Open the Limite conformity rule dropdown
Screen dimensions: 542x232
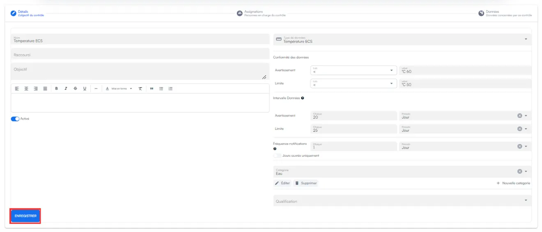[354, 83]
